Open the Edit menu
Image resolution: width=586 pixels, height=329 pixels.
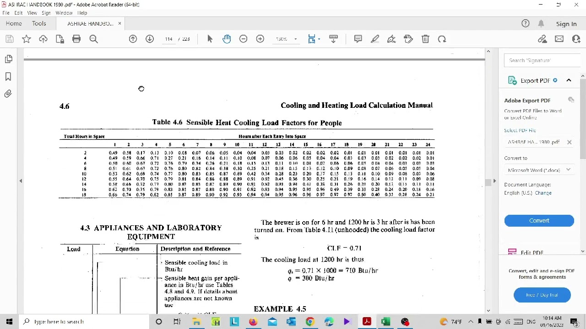pyautogui.click(x=18, y=13)
